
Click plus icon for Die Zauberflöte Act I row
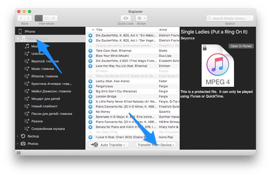coord(90,41)
